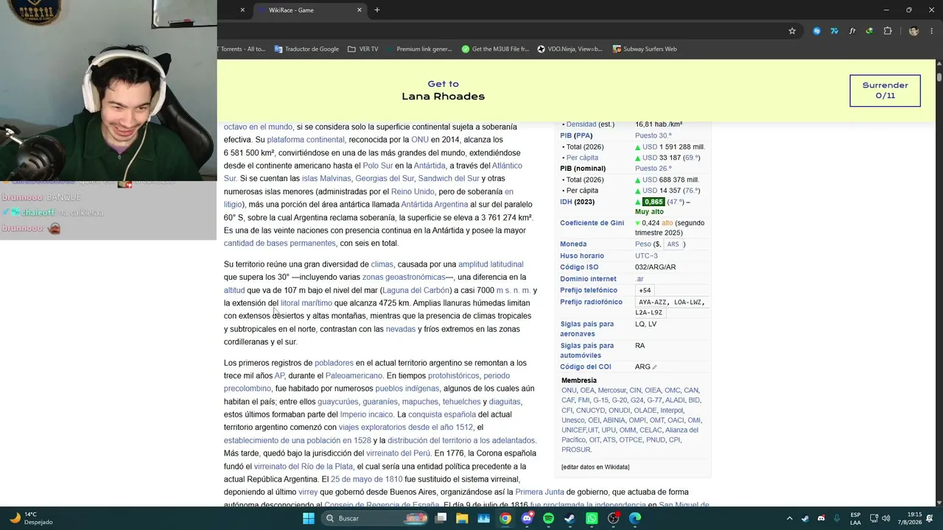The width and height of the screenshot is (943, 530).
Task: Click the 7TV extension icon
Action: (x=834, y=31)
